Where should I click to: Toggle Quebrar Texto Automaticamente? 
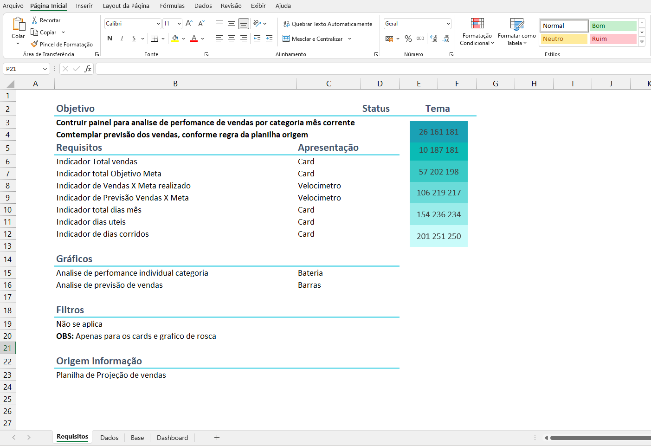[x=328, y=24]
